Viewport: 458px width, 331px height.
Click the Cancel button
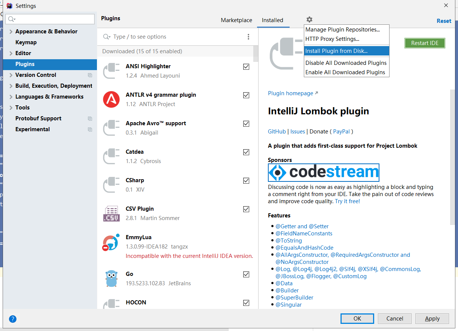click(x=395, y=319)
